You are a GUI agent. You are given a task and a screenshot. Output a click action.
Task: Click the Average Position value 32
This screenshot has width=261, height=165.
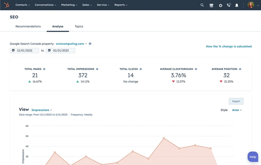226,75
